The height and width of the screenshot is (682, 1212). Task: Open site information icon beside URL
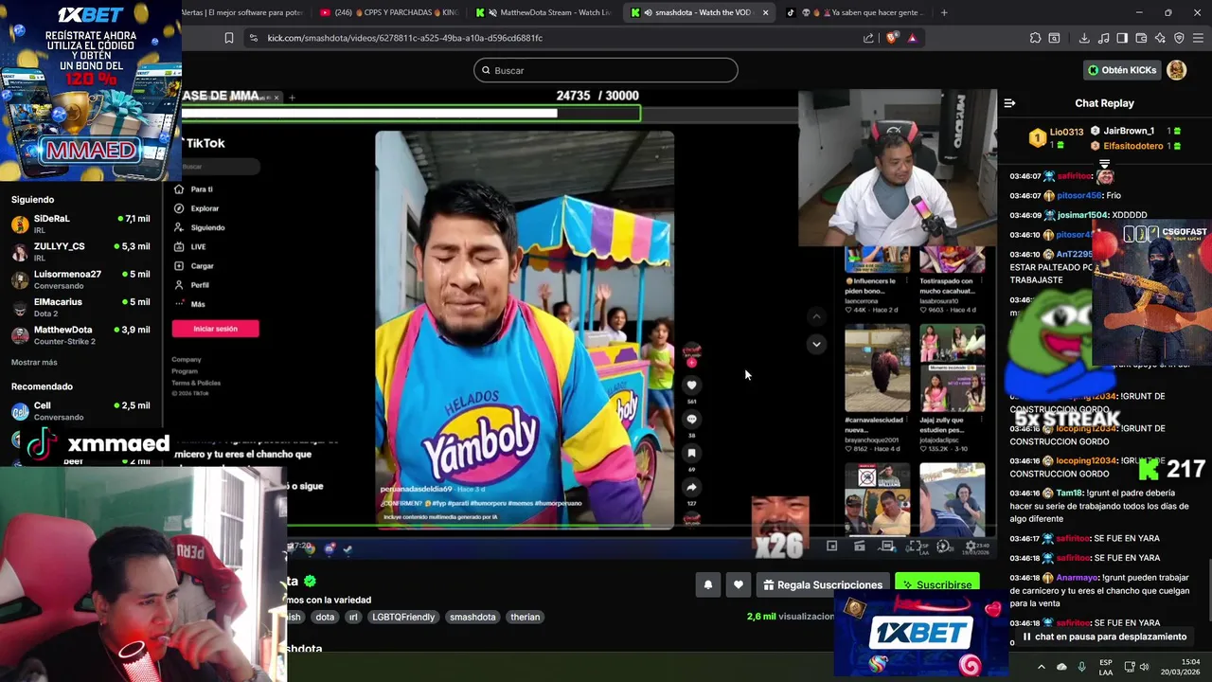(x=253, y=38)
